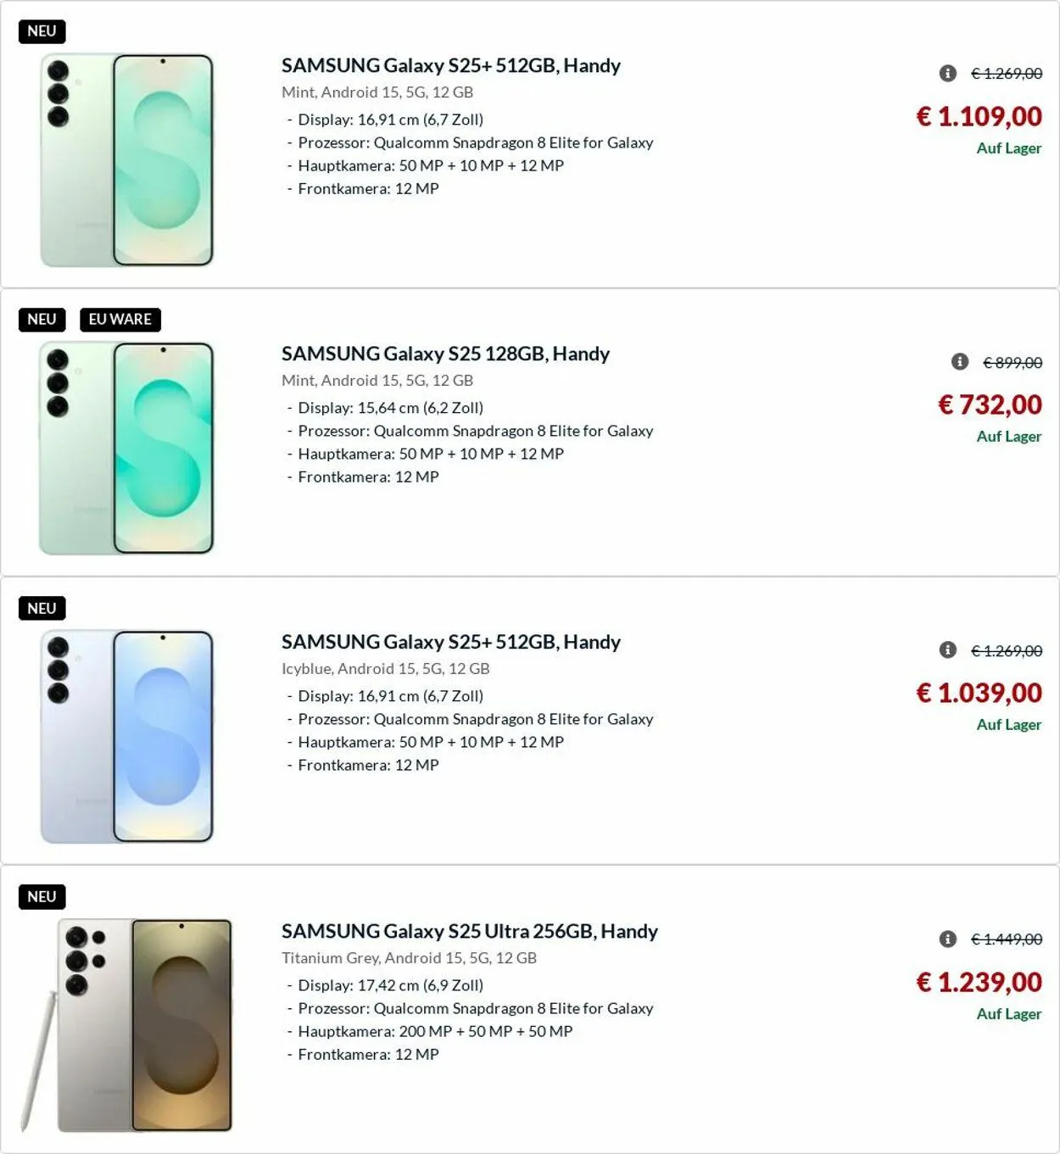Open Icyblue Galaxy S25+ product image

pyautogui.click(x=127, y=737)
